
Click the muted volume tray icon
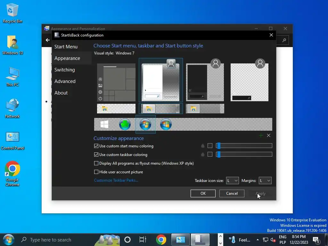click(273, 240)
